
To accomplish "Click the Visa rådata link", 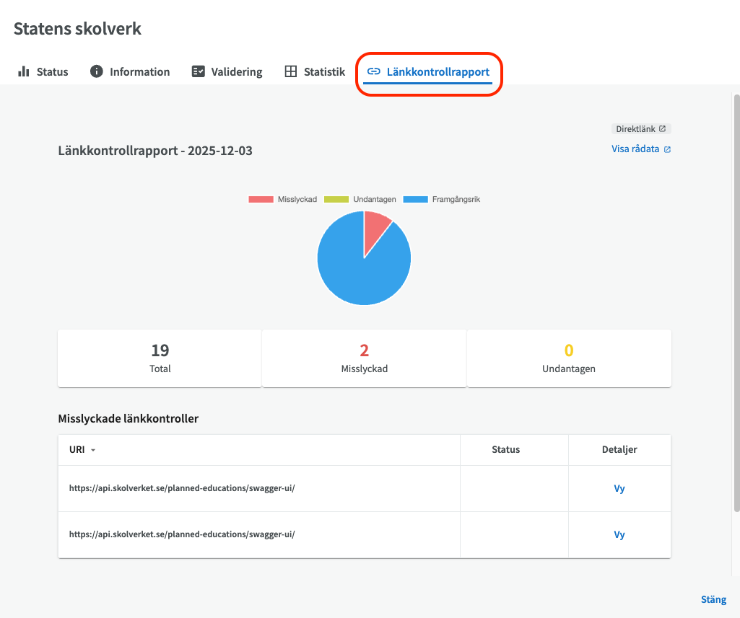I will [x=635, y=149].
